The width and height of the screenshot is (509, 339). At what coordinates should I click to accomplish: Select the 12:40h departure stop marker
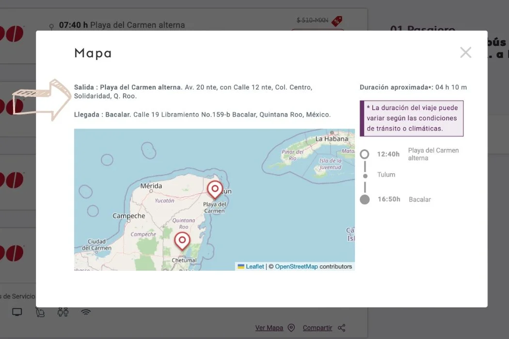pos(365,154)
